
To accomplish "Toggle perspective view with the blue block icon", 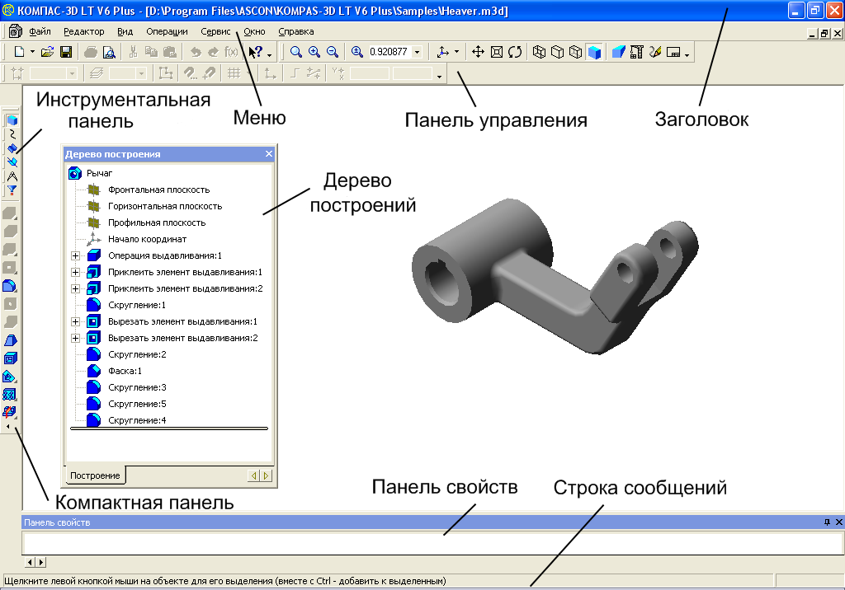I will 618,52.
